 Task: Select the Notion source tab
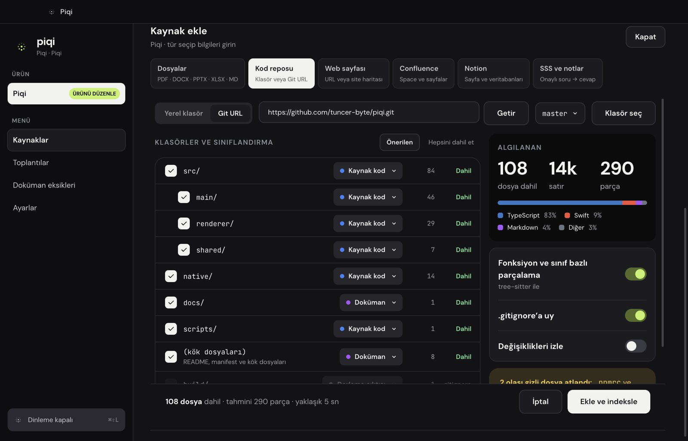click(493, 74)
